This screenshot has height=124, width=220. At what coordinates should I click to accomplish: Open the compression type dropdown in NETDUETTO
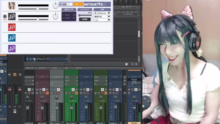click(x=102, y=17)
